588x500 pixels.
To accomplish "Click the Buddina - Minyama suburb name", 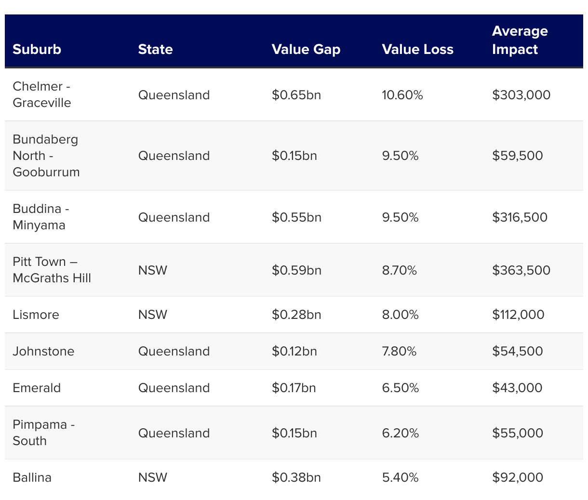I will pos(41,217).
